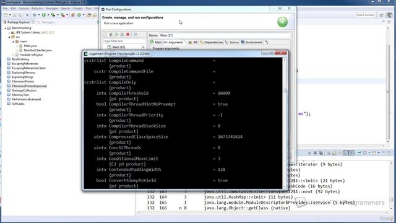Toggle Word Wrap icon in Console toolbar
Viewport: 396px width, 223px height.
(340, 153)
